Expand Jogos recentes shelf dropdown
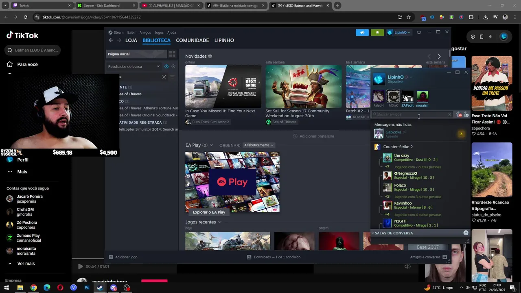This screenshot has width=521, height=293. 219,222
